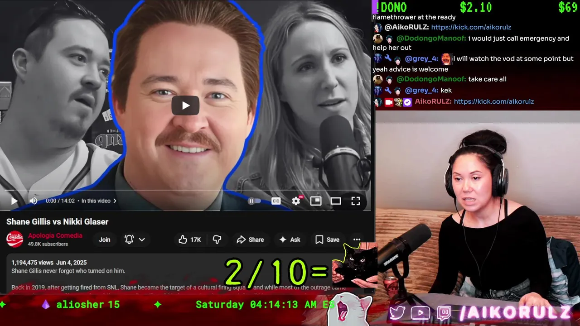Mute the video with the speaker icon
The width and height of the screenshot is (580, 326).
coord(33,201)
